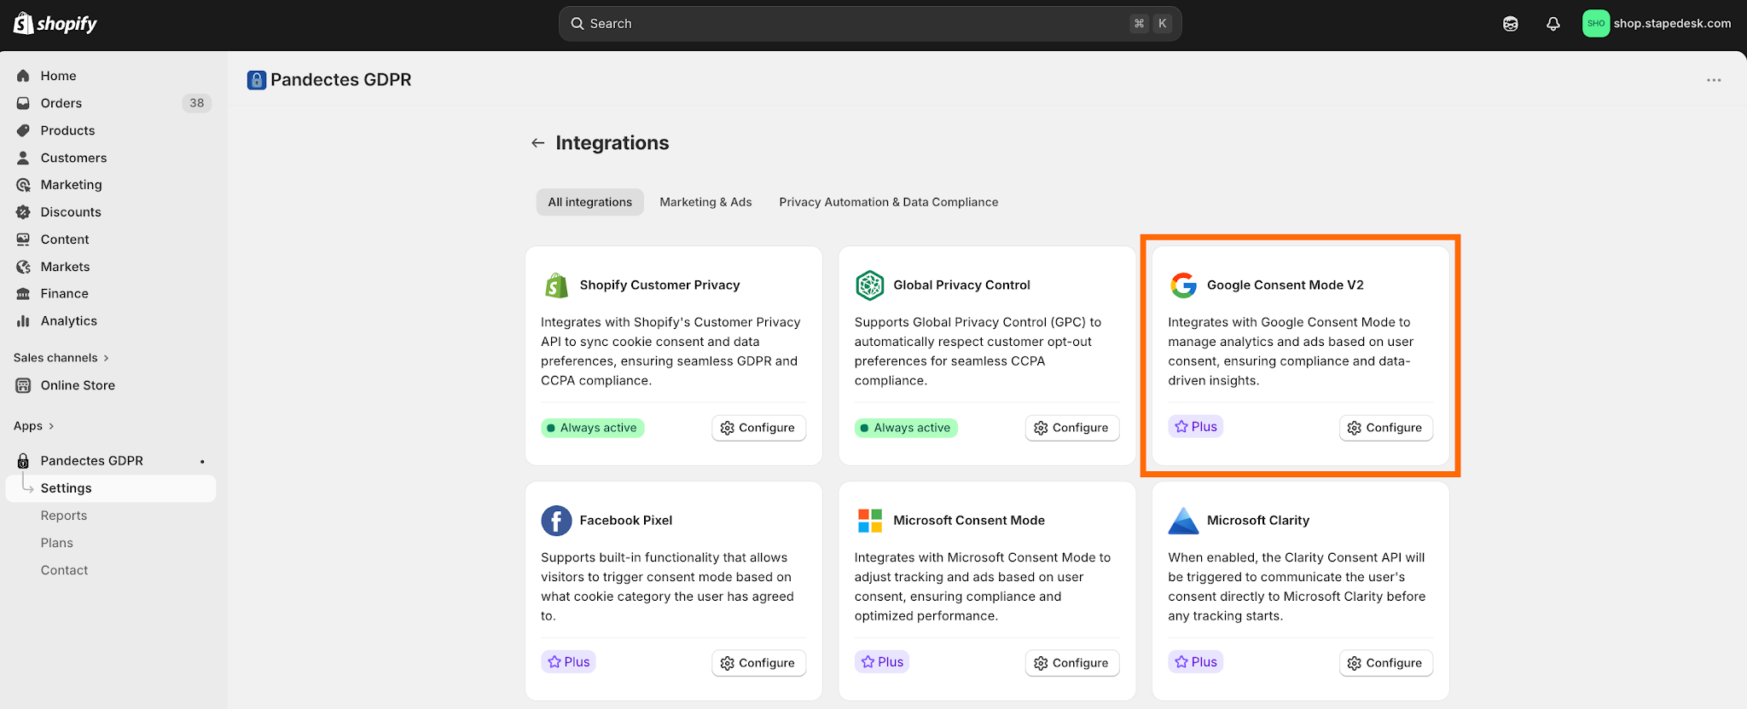This screenshot has width=1747, height=709.
Task: Click the Customers person icon
Action: 23,158
